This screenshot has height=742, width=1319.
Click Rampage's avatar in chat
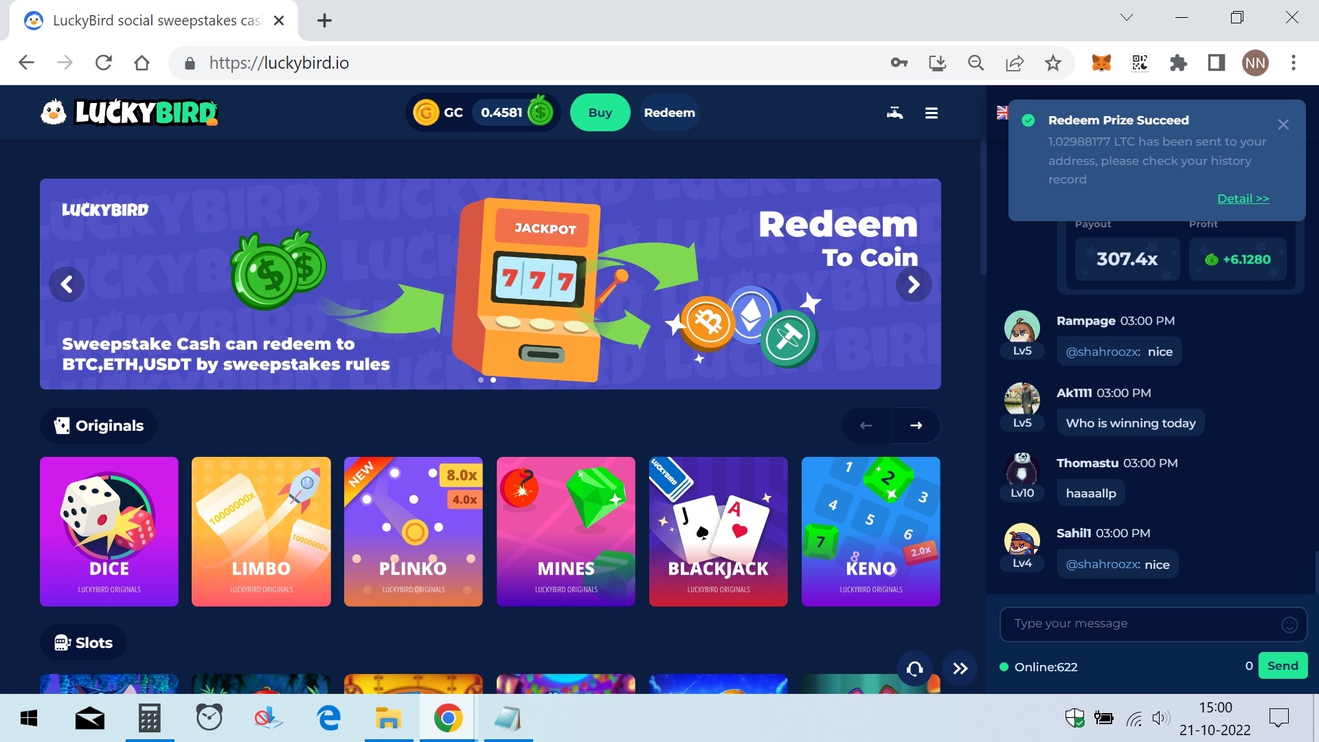pos(1022,328)
